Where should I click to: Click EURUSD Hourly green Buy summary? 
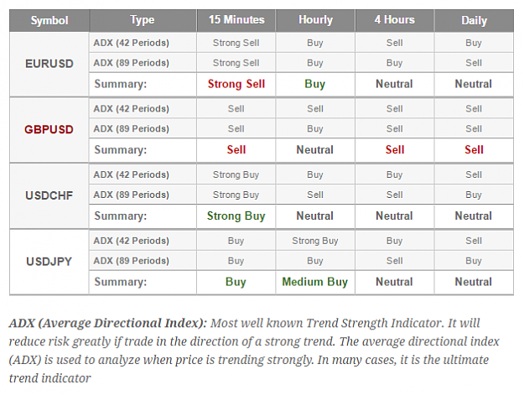pyautogui.click(x=314, y=84)
